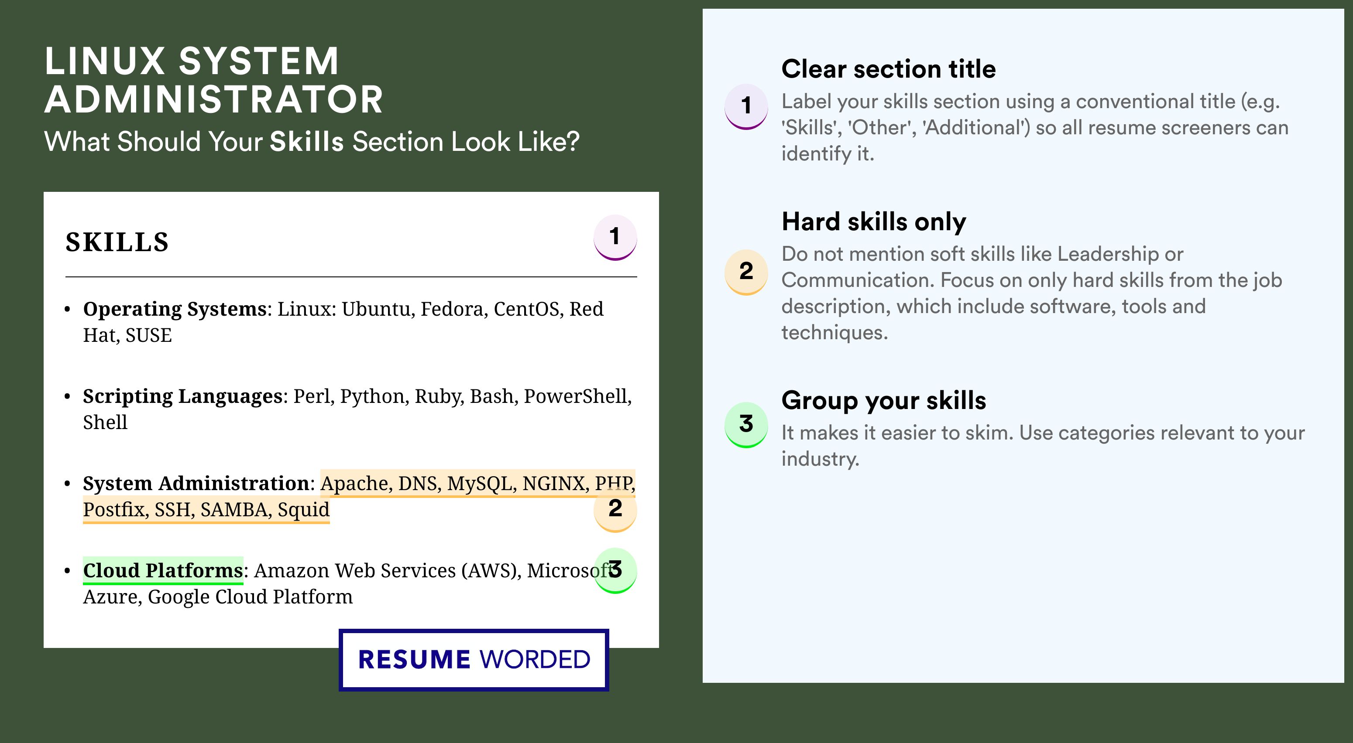
Task: Click 'Azure, Google Cloud Platform' text
Action: pyautogui.click(x=218, y=597)
